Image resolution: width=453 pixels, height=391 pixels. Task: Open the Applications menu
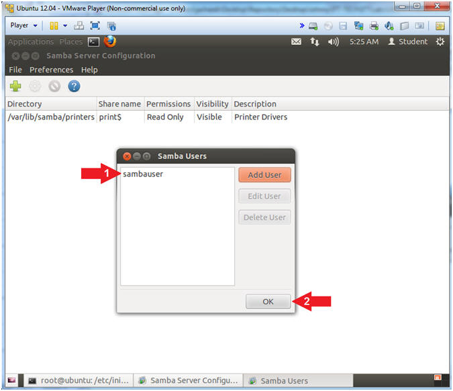tap(31, 42)
